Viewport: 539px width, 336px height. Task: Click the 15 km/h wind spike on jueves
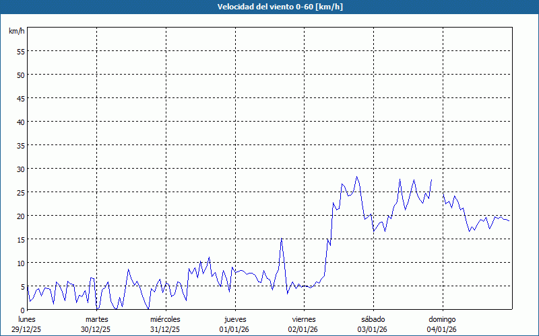(x=282, y=239)
